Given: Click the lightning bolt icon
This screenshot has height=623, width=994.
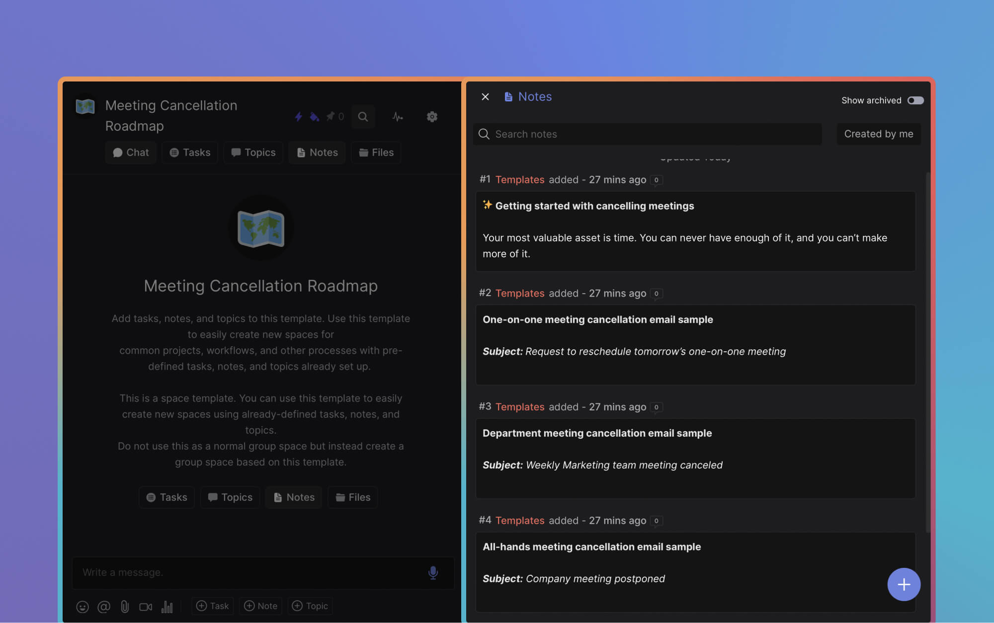Looking at the screenshot, I should point(298,117).
